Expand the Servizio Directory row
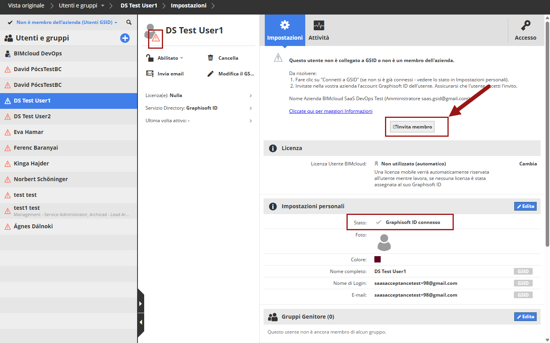The image size is (550, 343). pyautogui.click(x=198, y=108)
